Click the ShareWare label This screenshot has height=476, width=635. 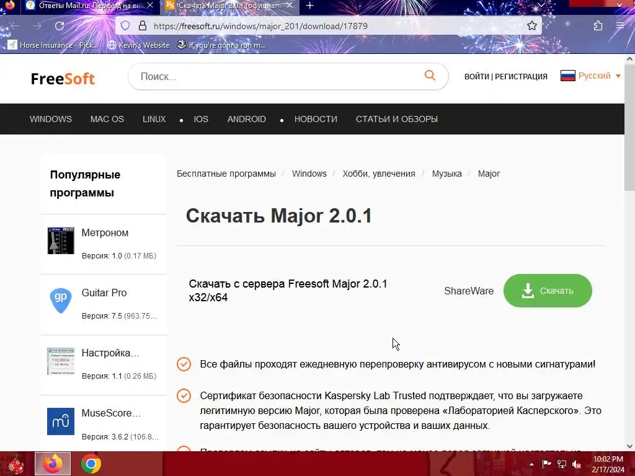pos(469,291)
